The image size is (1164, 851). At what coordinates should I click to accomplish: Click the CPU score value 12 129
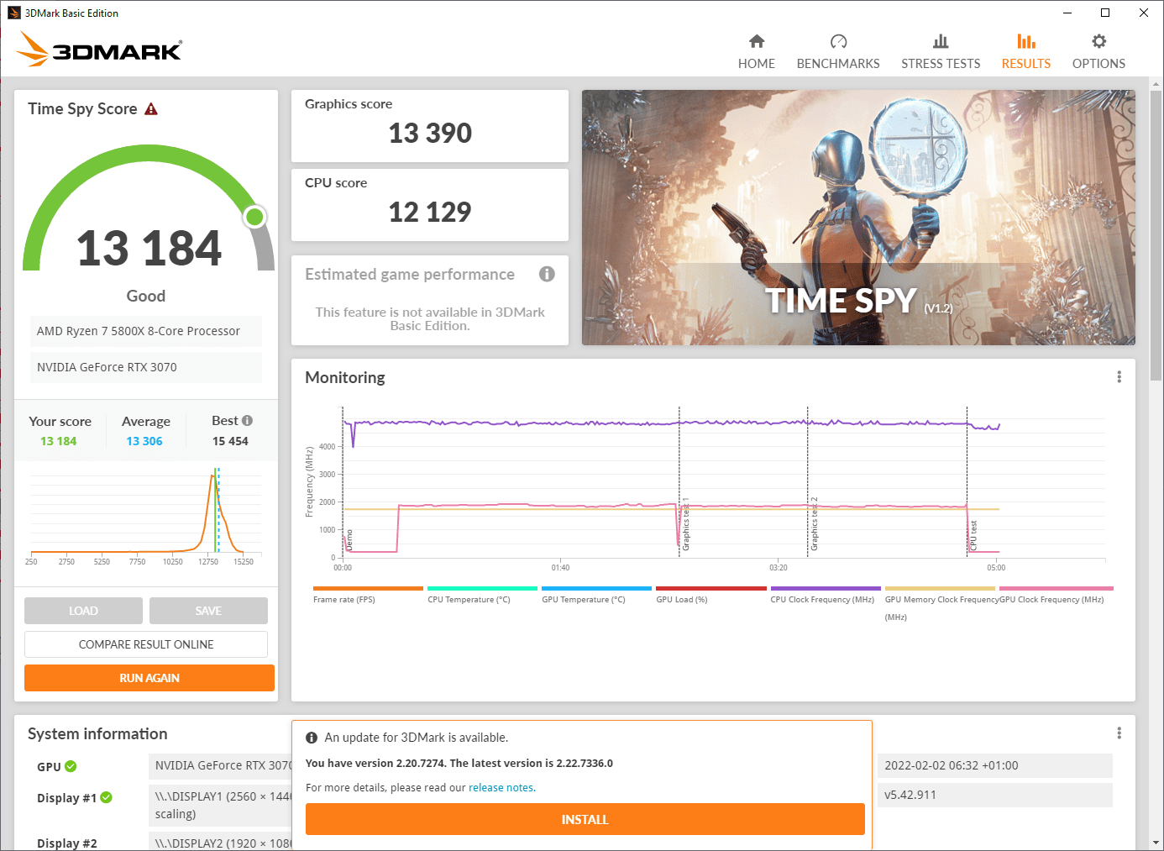[x=430, y=212]
